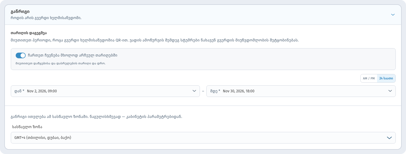
Task: Click the Nov 30, 2026, 18:00 end value
Action: point(239,91)
